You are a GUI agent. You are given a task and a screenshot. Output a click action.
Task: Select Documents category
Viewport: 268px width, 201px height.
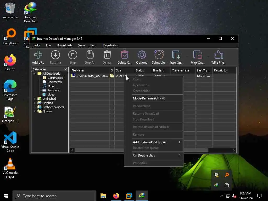click(x=54, y=82)
